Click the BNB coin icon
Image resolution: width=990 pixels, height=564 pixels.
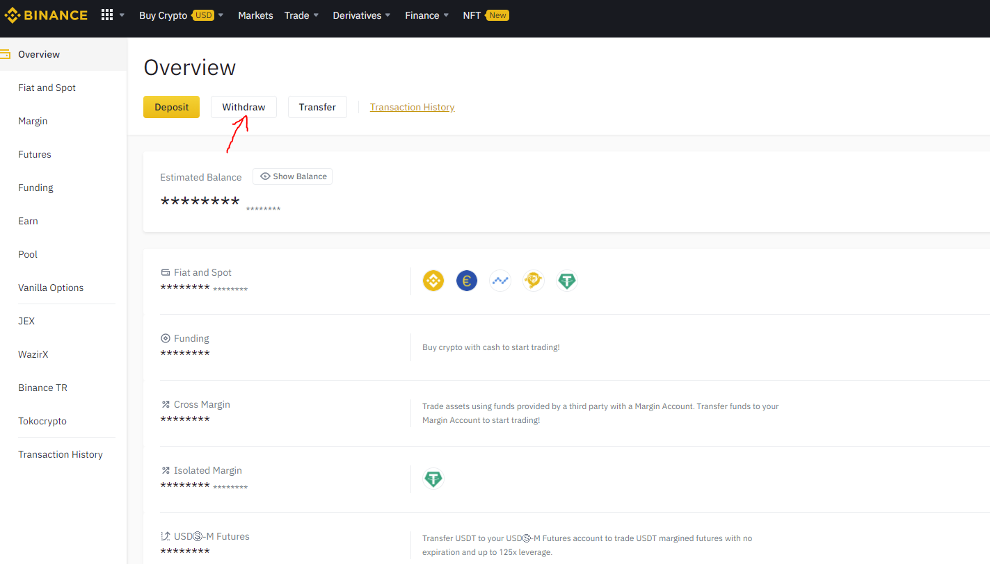pyautogui.click(x=433, y=281)
